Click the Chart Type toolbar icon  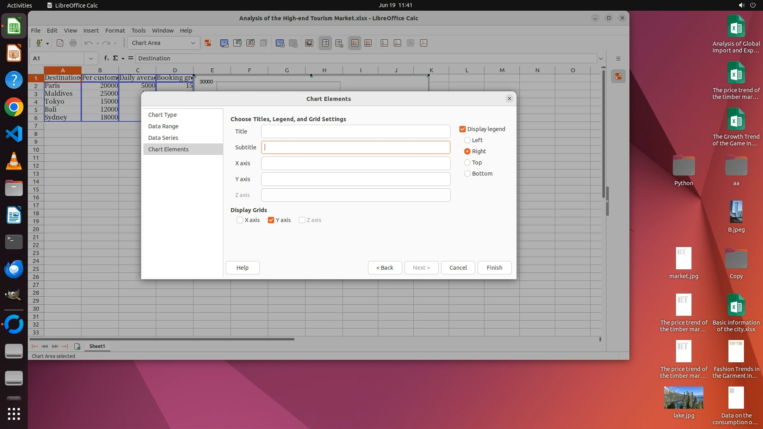(x=224, y=43)
